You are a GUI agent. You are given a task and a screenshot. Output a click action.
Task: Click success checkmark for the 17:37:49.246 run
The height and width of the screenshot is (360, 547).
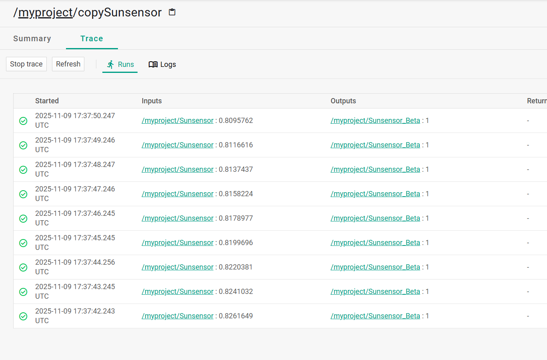(24, 145)
